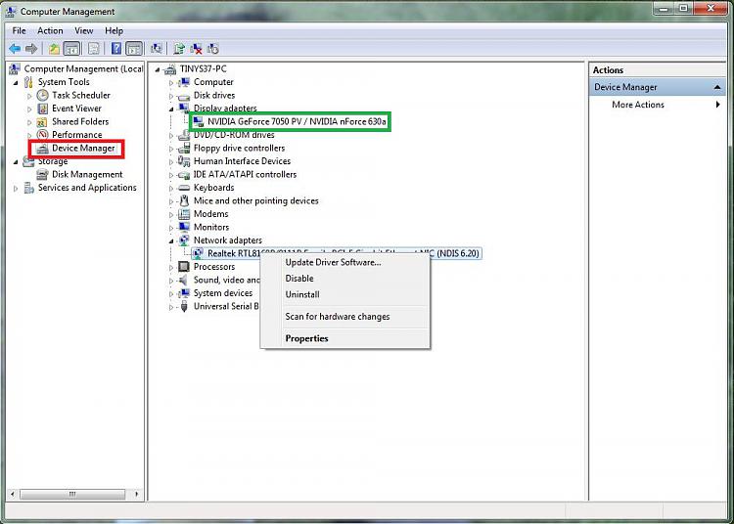The height and width of the screenshot is (524, 734).
Task: Click the console tree scroll left arrow
Action: click(13, 494)
